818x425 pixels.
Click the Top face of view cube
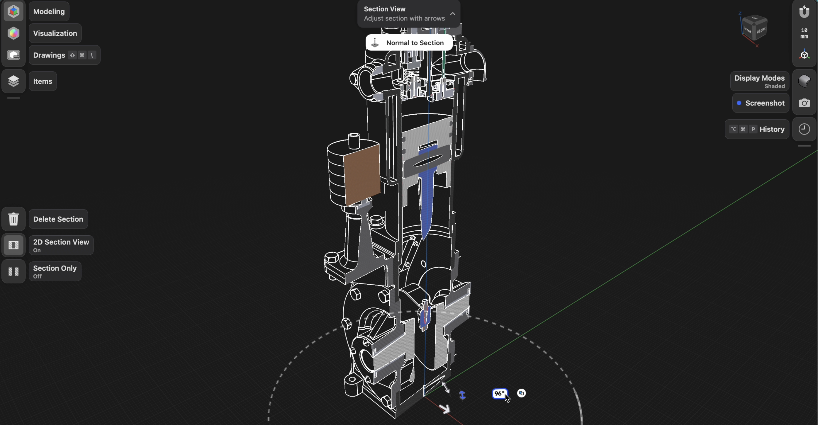[755, 18]
